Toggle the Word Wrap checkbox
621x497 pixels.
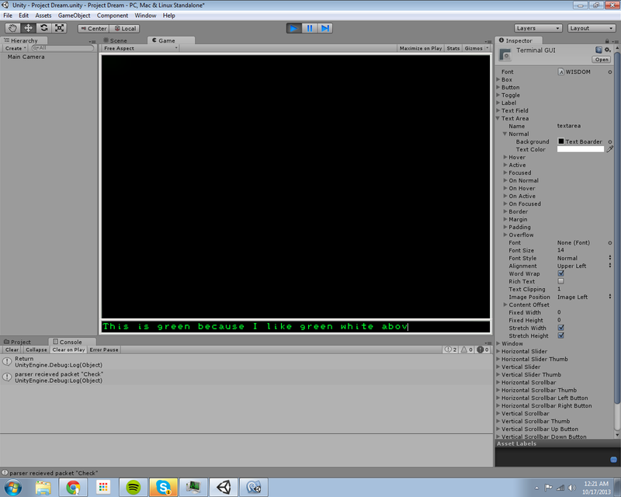pyautogui.click(x=560, y=273)
